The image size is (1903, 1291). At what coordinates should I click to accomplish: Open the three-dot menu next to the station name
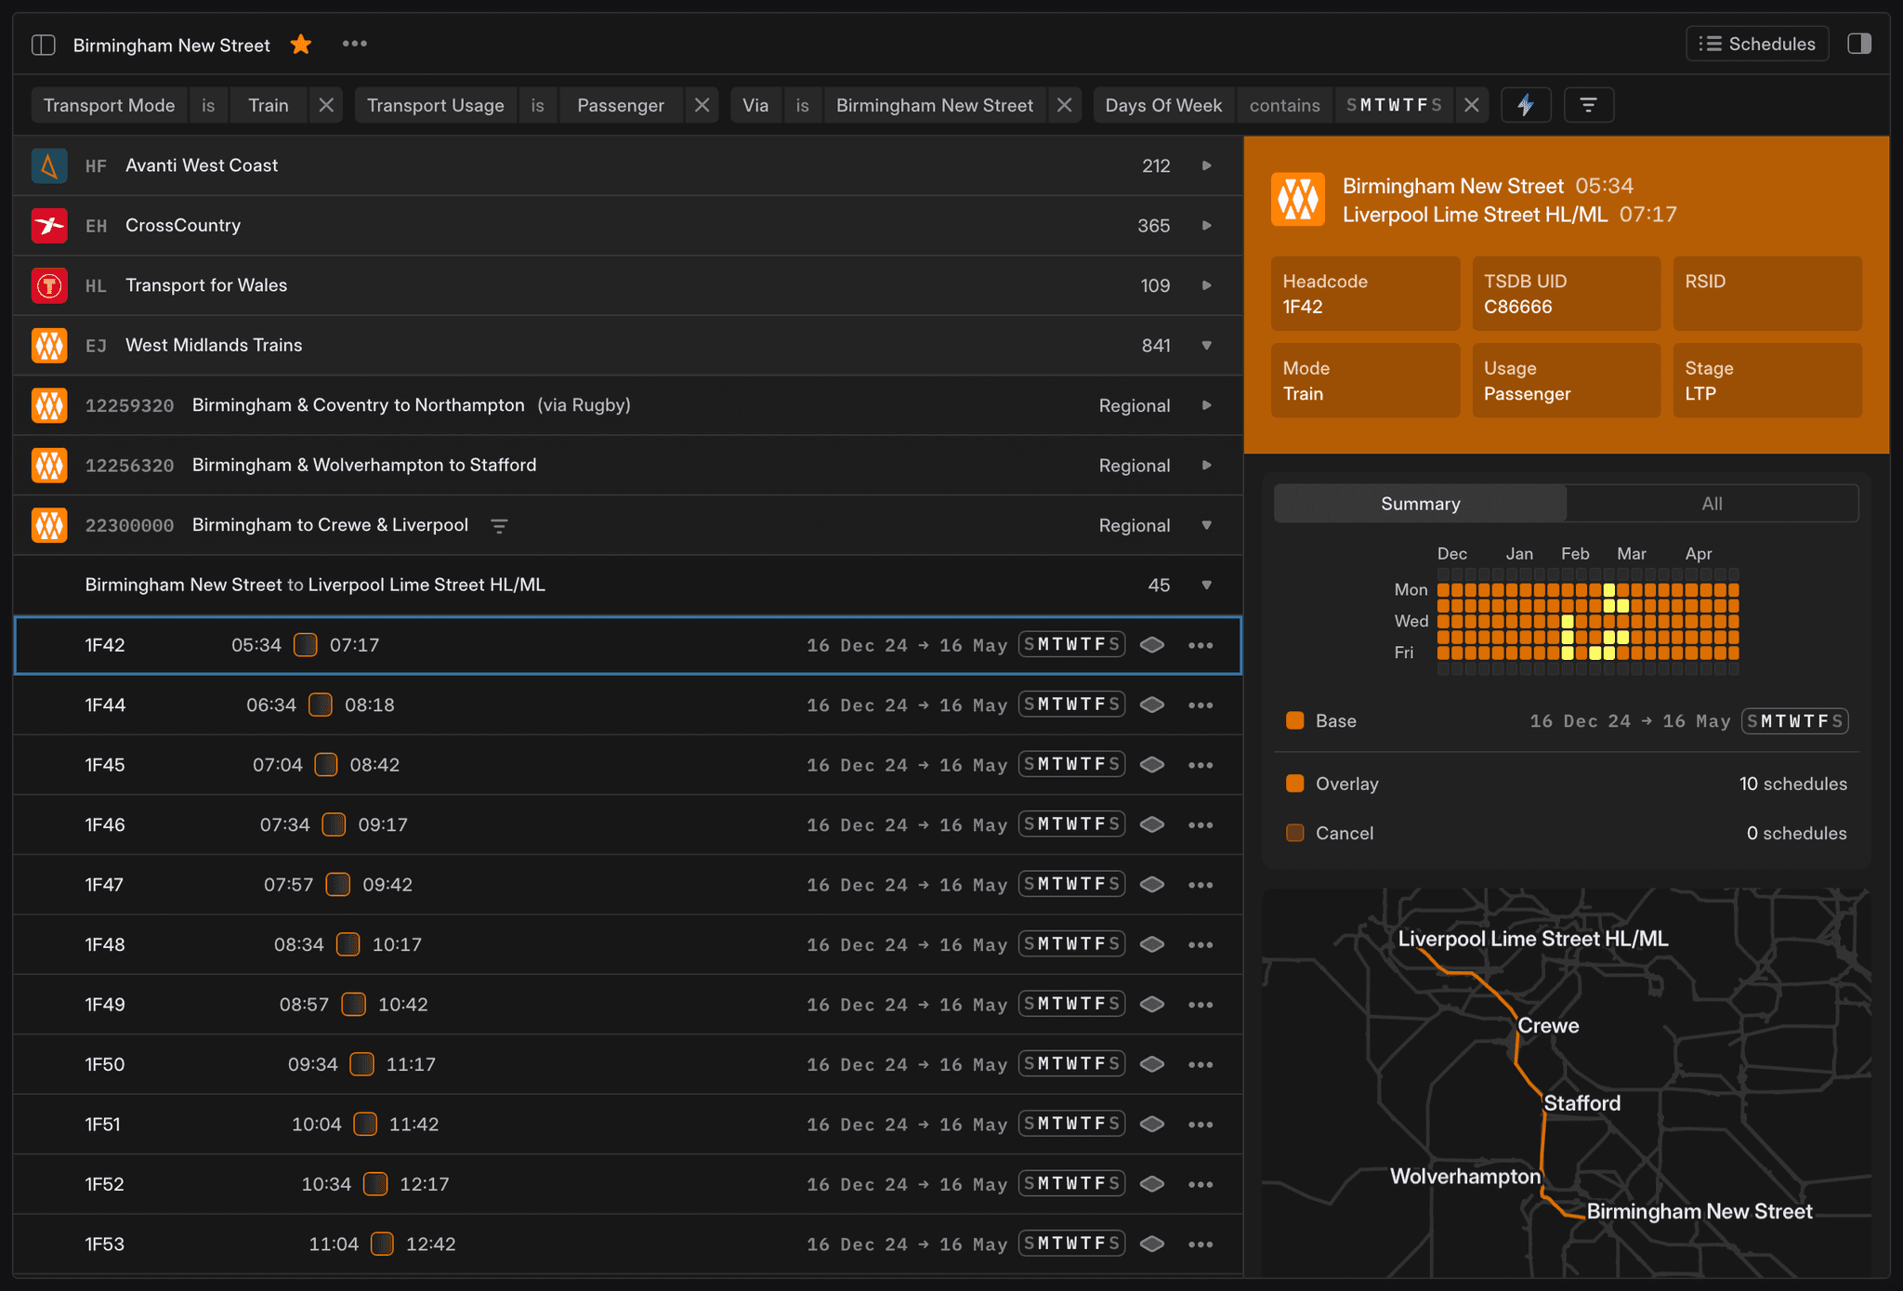354,44
